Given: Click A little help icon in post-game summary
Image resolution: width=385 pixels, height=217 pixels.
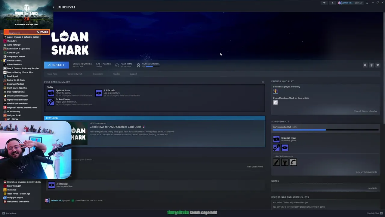Looking at the screenshot, I should tap(99, 93).
